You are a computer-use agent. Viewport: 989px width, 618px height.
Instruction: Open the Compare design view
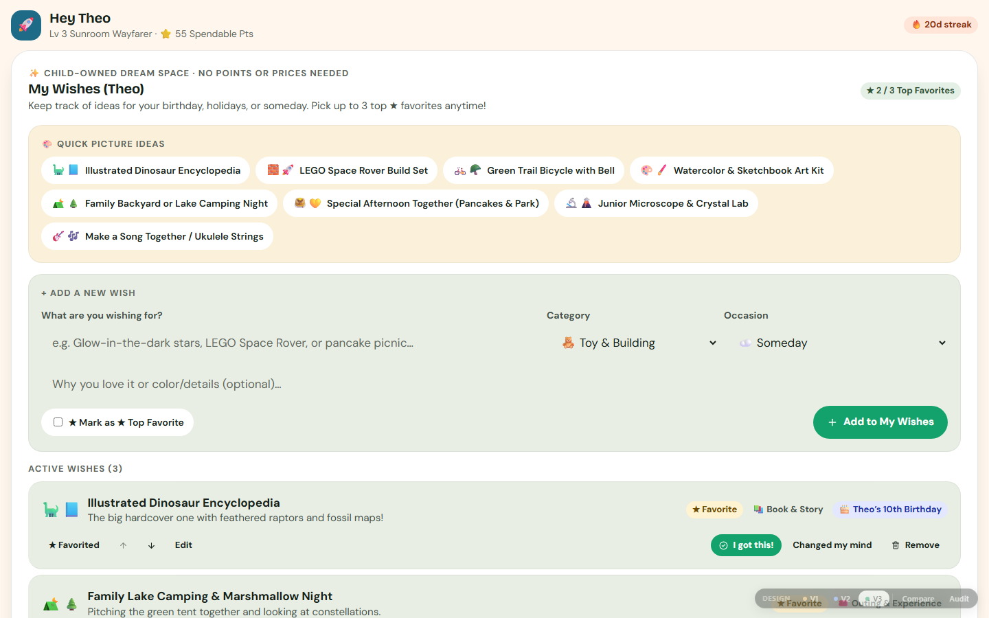918,599
